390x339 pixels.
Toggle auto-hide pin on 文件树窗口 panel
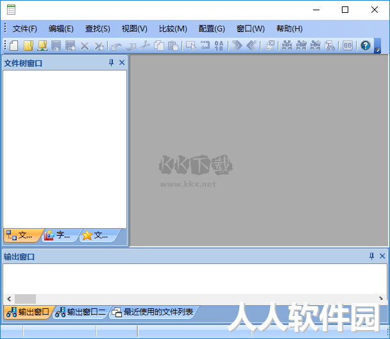[111, 63]
